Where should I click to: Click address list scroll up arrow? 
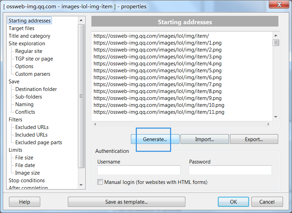[x=276, y=36]
